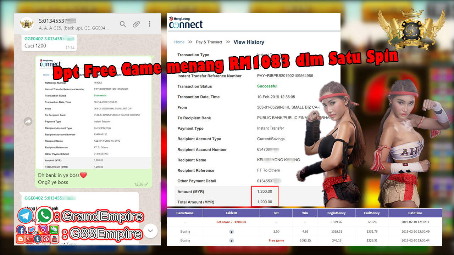Screen dimensions: 454x255
Task: Click the group avatar in chat header
Action: click(x=27, y=24)
